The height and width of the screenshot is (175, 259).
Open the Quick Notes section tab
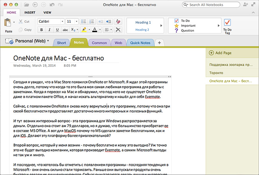(x=140, y=43)
